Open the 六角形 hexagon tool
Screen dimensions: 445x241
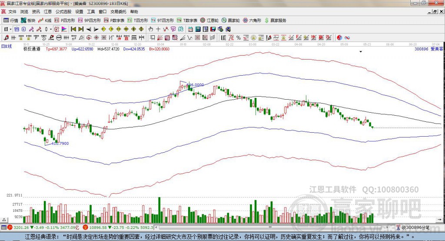252,20
